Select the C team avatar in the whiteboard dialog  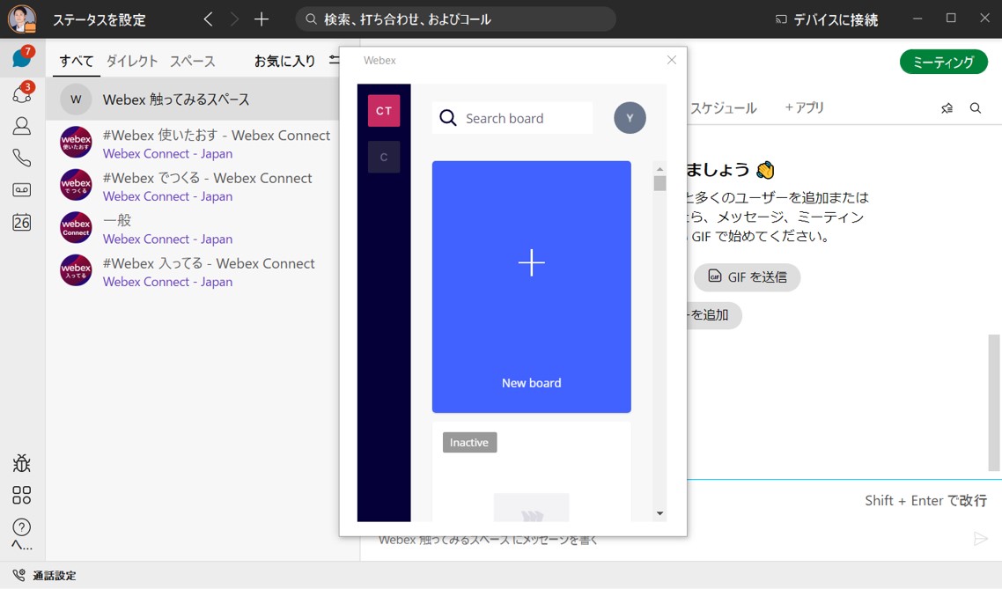click(x=384, y=157)
